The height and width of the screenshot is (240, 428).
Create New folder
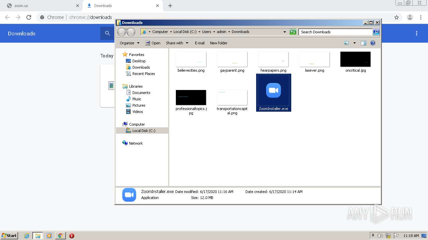point(219,43)
